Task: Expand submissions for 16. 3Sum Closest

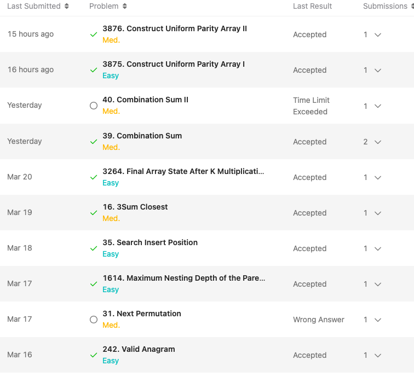Action: tap(378, 213)
